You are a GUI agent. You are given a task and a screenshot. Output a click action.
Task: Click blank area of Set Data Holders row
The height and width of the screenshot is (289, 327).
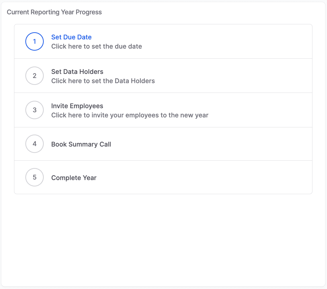click(230, 76)
